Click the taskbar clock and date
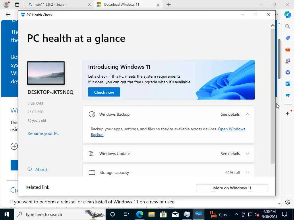 pyautogui.click(x=269, y=214)
